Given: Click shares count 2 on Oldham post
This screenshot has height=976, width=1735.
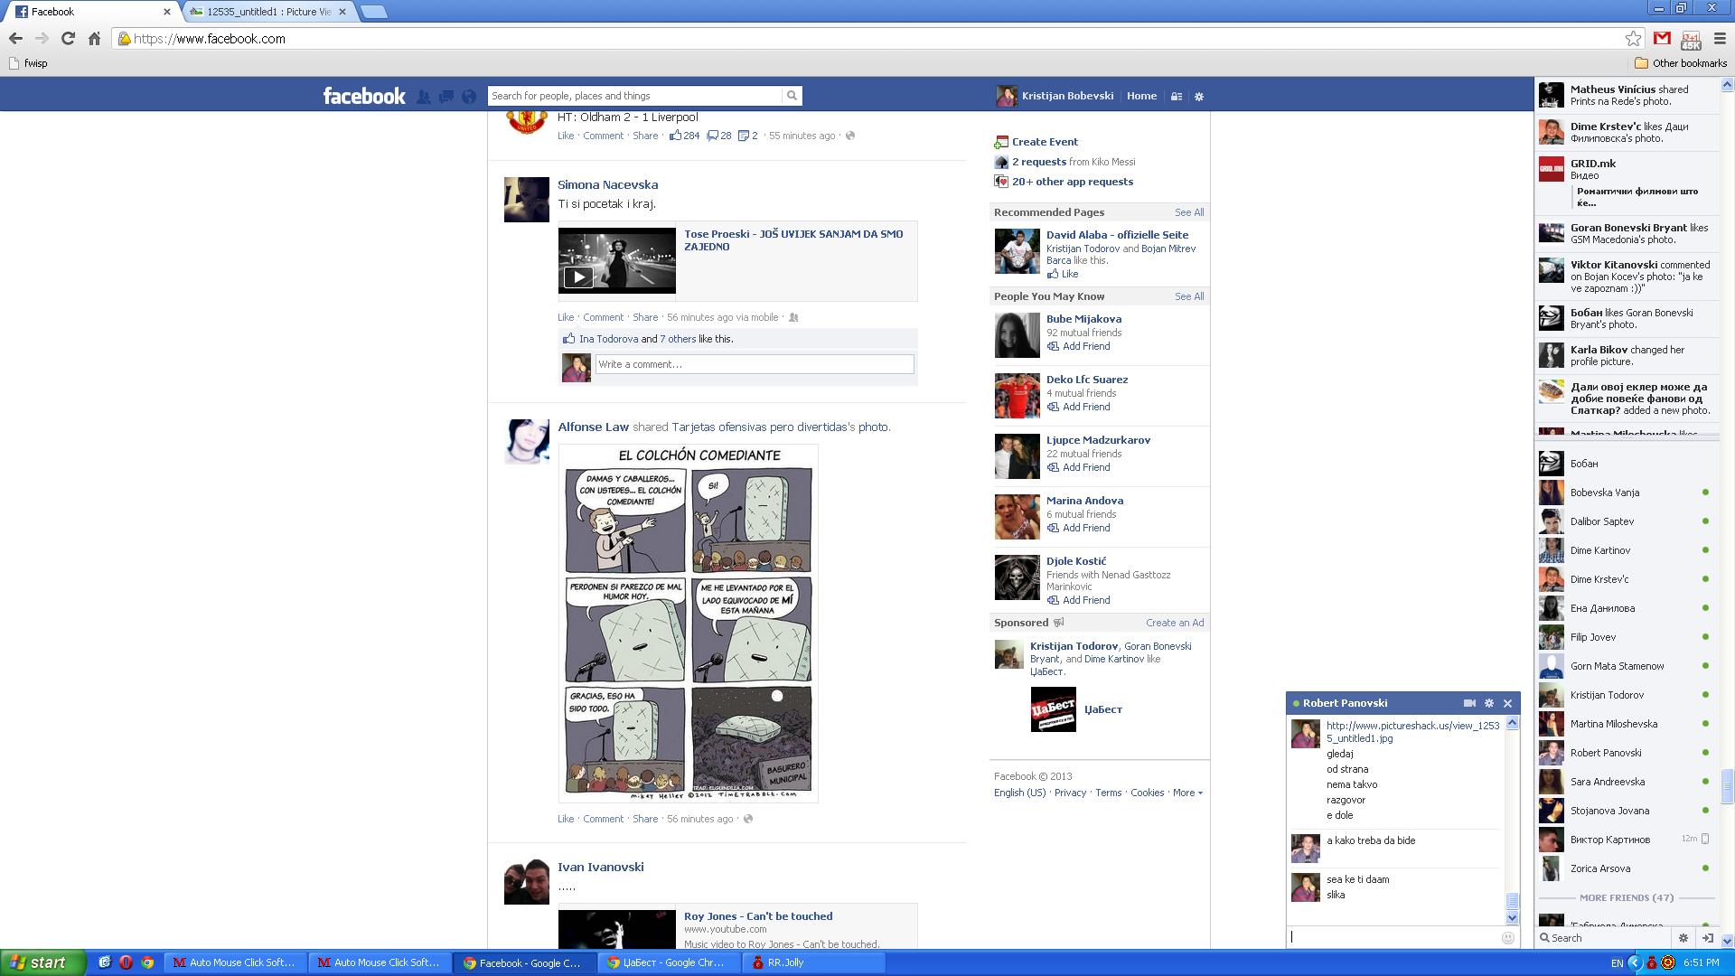Looking at the screenshot, I should (748, 136).
